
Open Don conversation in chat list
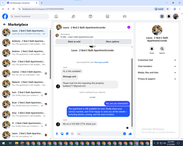click(25, 63)
